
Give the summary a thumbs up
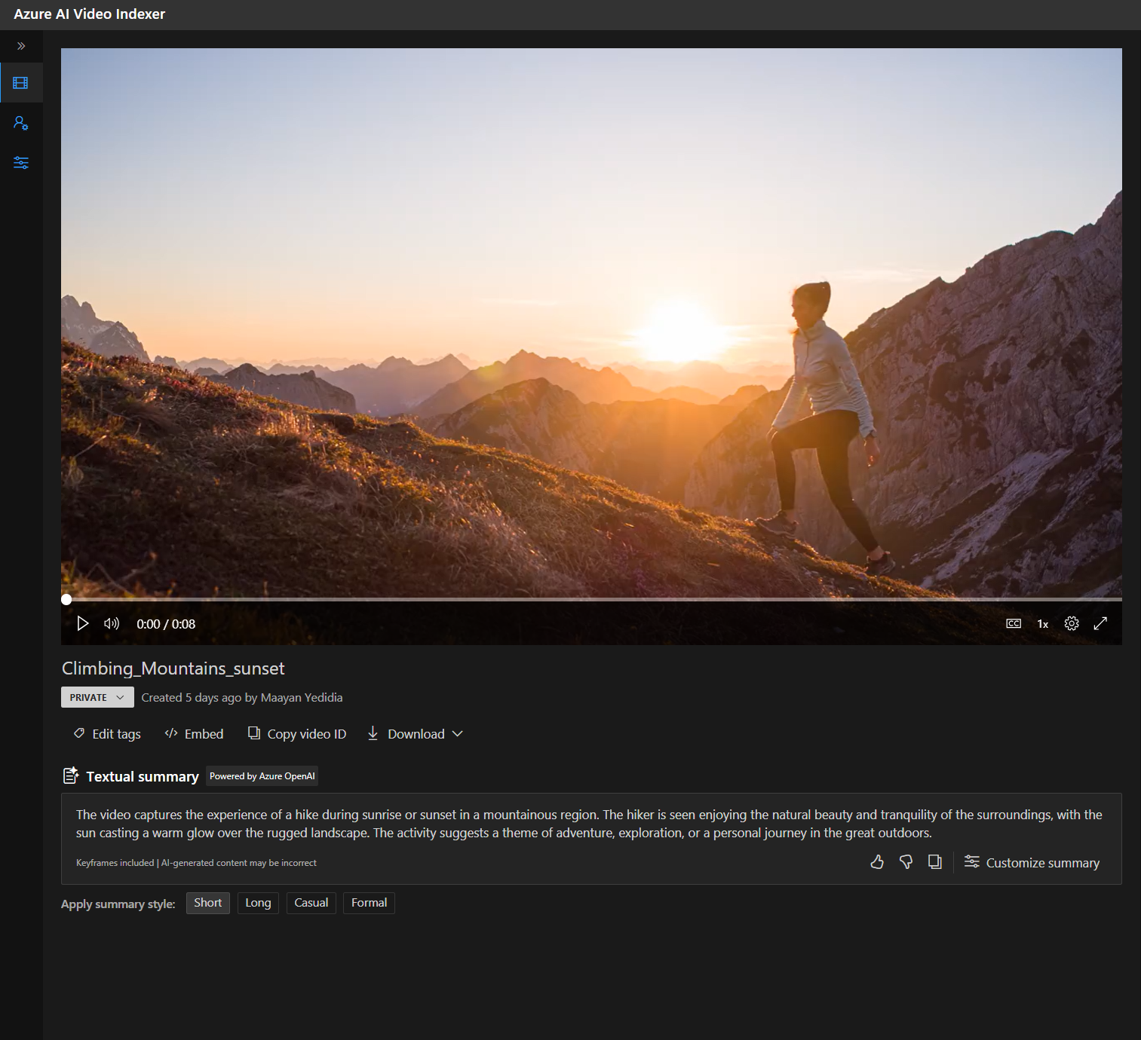point(877,862)
